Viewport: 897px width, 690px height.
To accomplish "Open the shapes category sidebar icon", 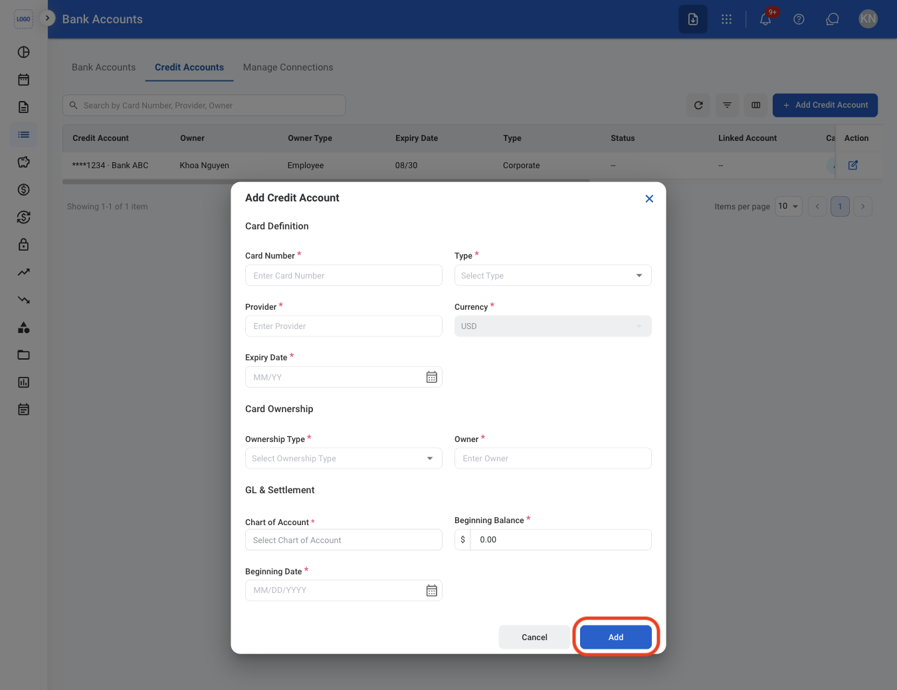I will [x=23, y=327].
